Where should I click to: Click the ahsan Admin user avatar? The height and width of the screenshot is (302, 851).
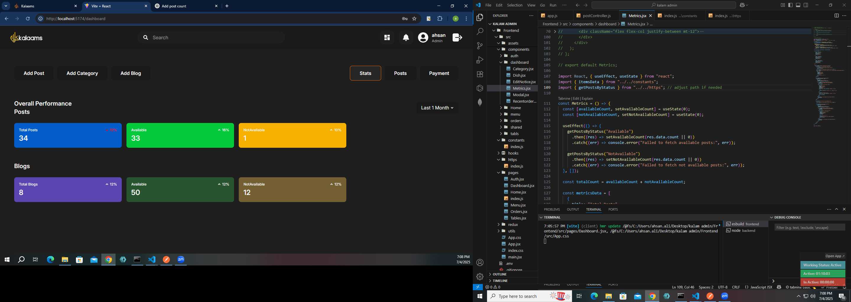[x=423, y=37]
